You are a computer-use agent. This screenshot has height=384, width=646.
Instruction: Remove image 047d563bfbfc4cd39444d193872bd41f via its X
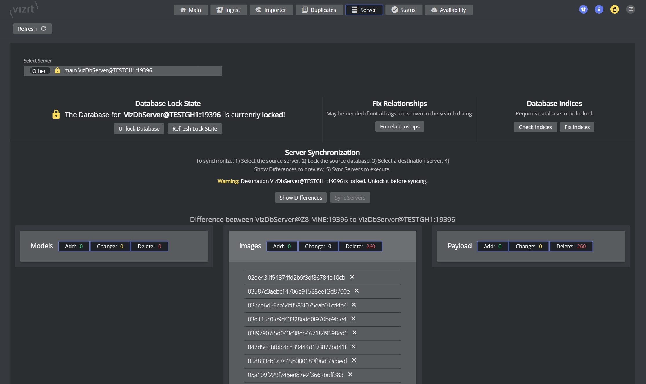(x=354, y=347)
